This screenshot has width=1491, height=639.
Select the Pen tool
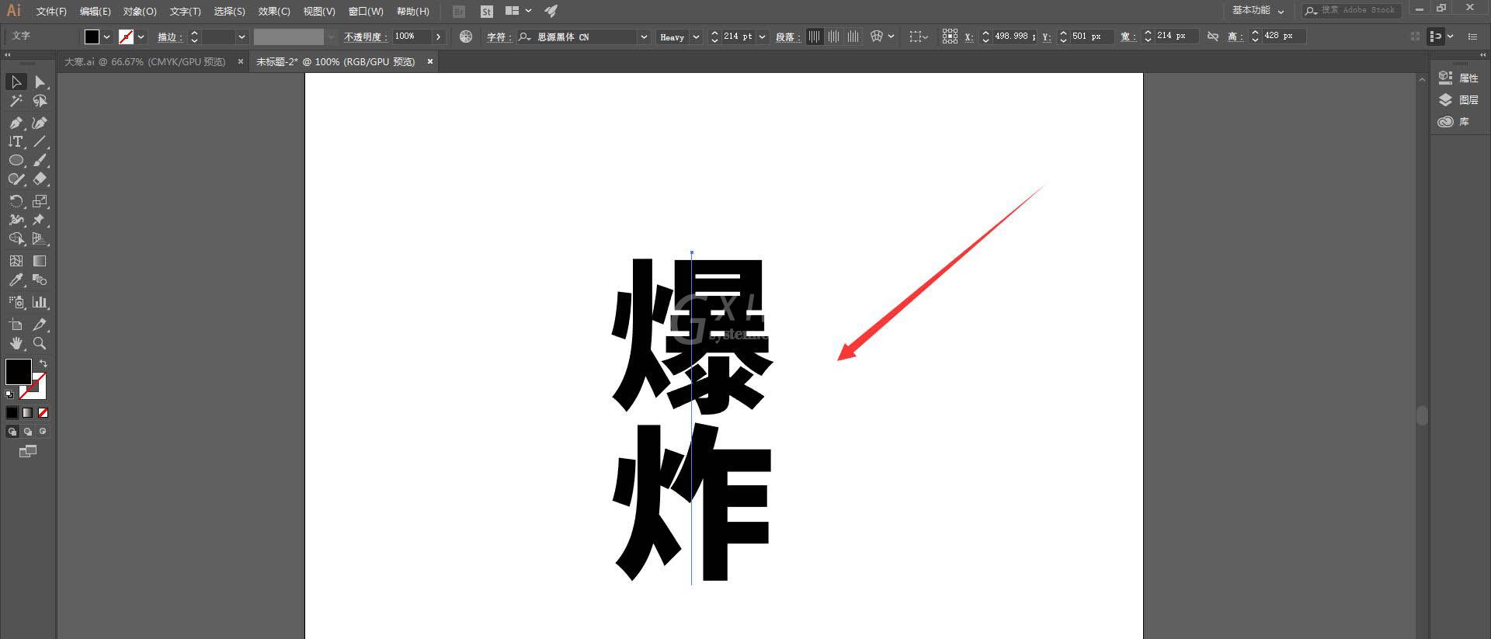(16, 123)
